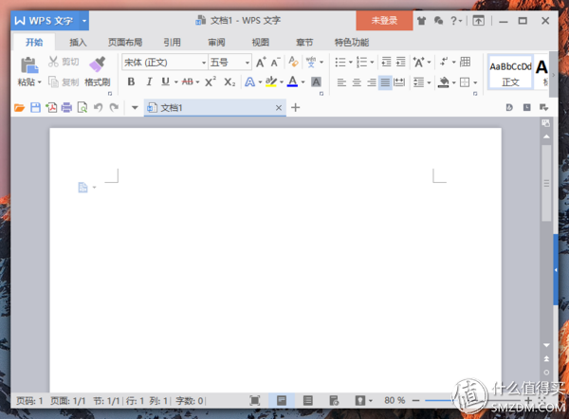Open the 审阅 tab
569x419 pixels.
(x=216, y=43)
